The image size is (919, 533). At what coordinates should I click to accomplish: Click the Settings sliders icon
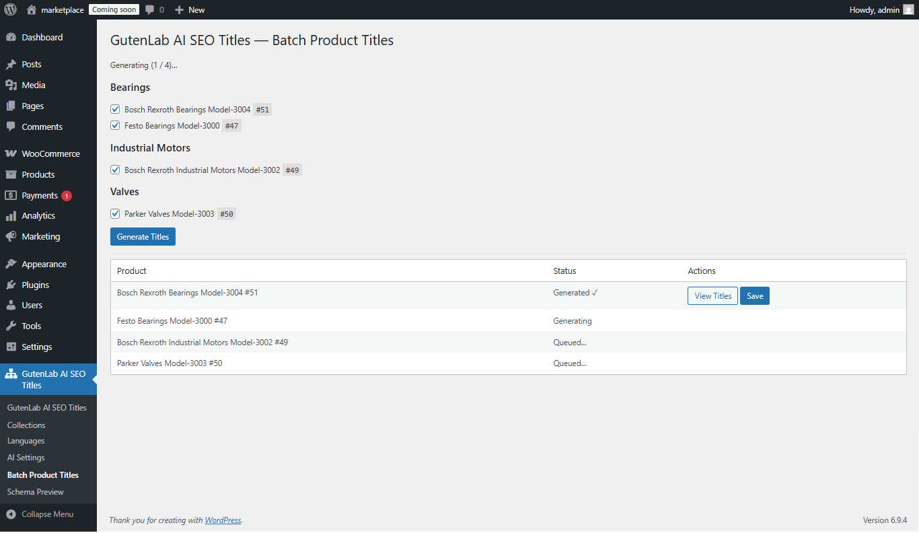11,347
